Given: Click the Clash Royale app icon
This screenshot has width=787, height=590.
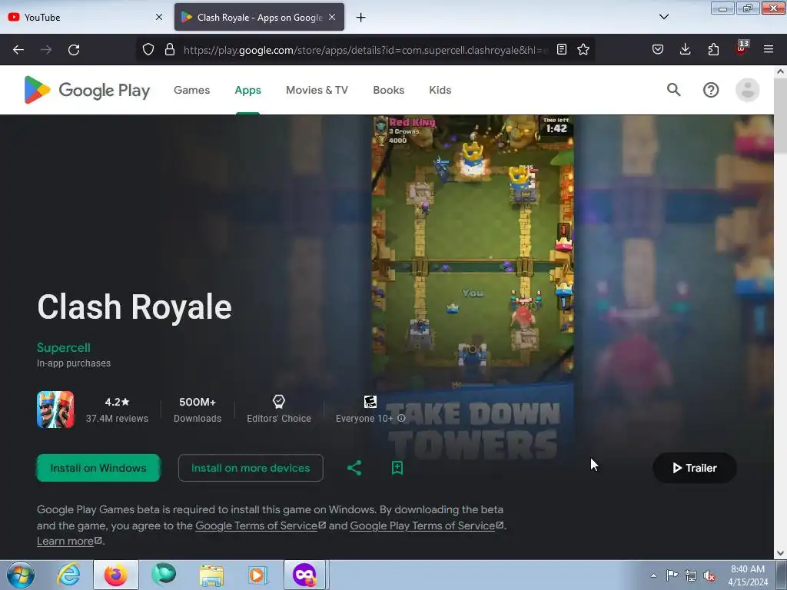Looking at the screenshot, I should click(55, 409).
